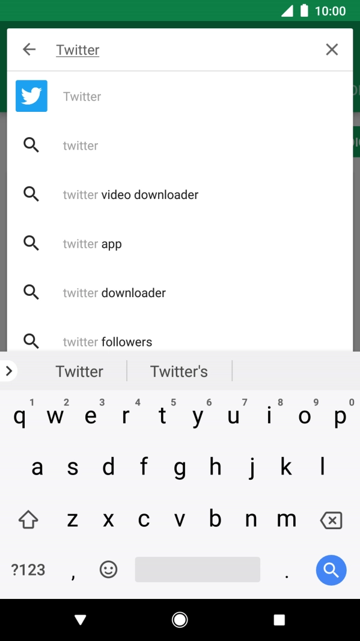This screenshot has width=360, height=641.
Task: Select the 'Twitter's' word suggestion
Action: [179, 371]
